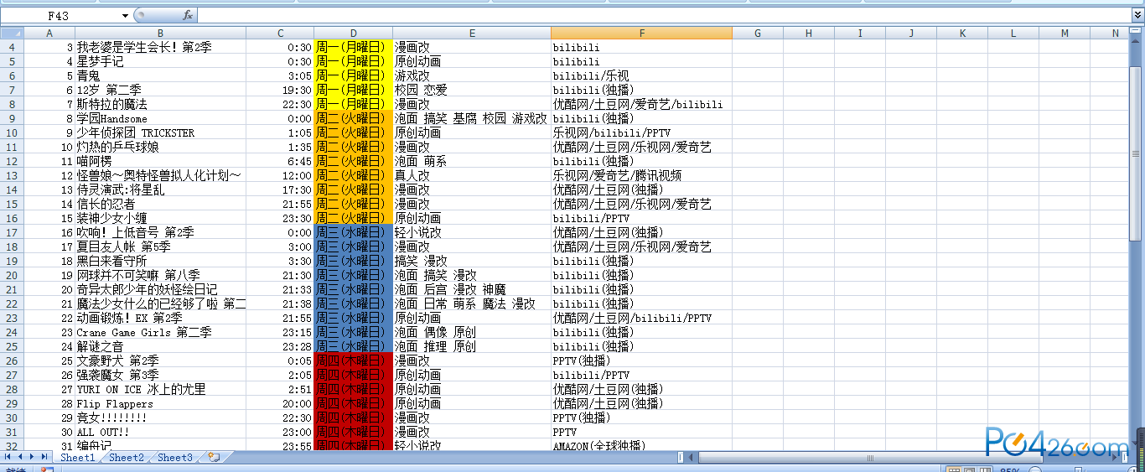Click cell 'Flip Flappers'
Image resolution: width=1145 pixels, height=472 pixels.
pyautogui.click(x=160, y=404)
